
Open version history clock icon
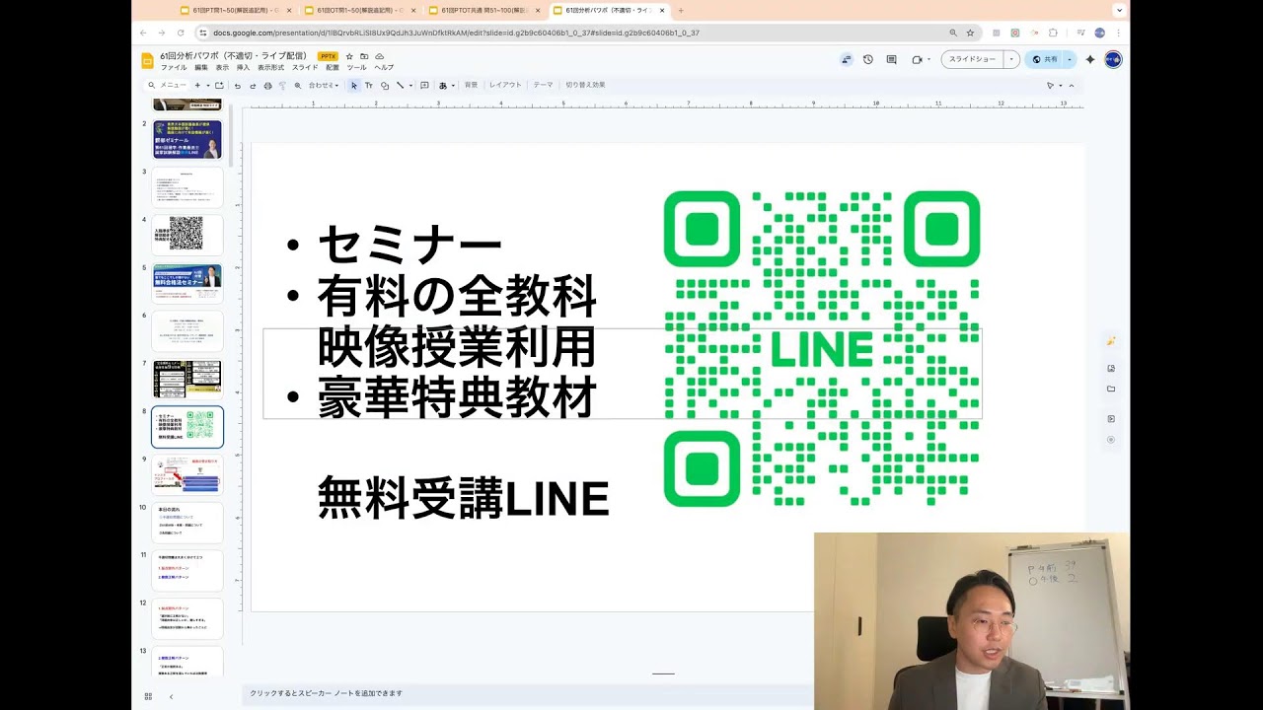868,59
